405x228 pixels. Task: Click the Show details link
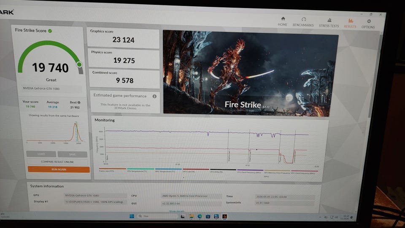click(177, 211)
